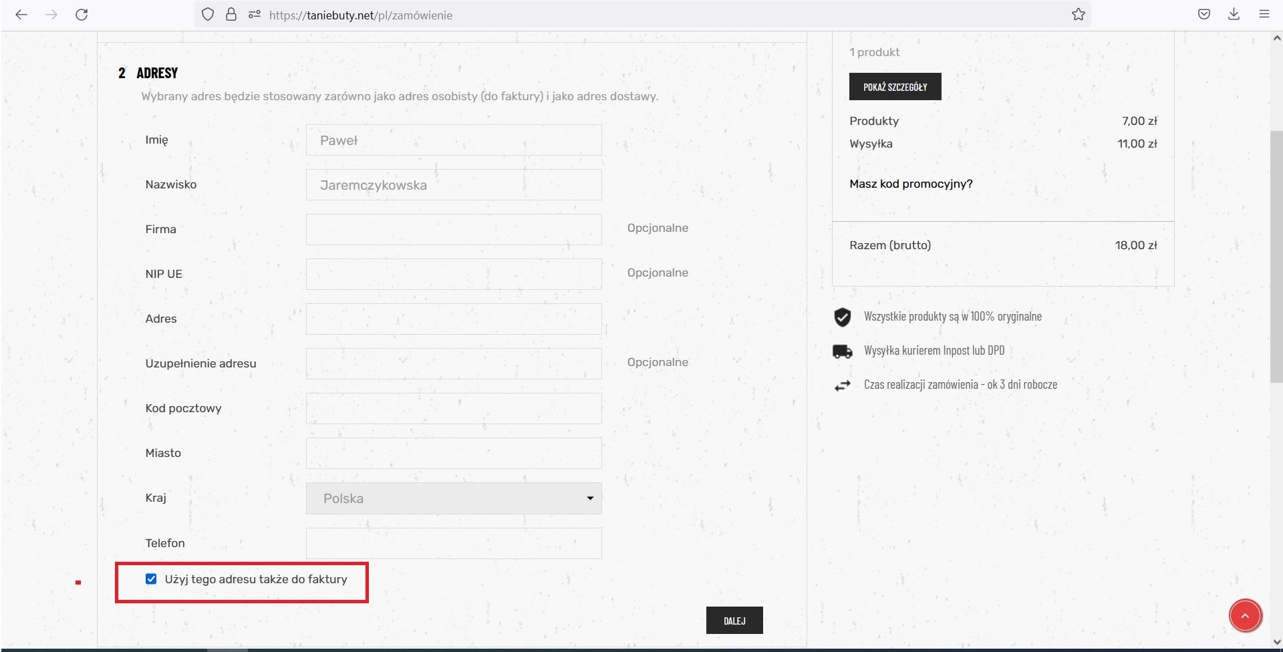Open site permissions icon in address bar
Screen dimensions: 1283x652
254,15
